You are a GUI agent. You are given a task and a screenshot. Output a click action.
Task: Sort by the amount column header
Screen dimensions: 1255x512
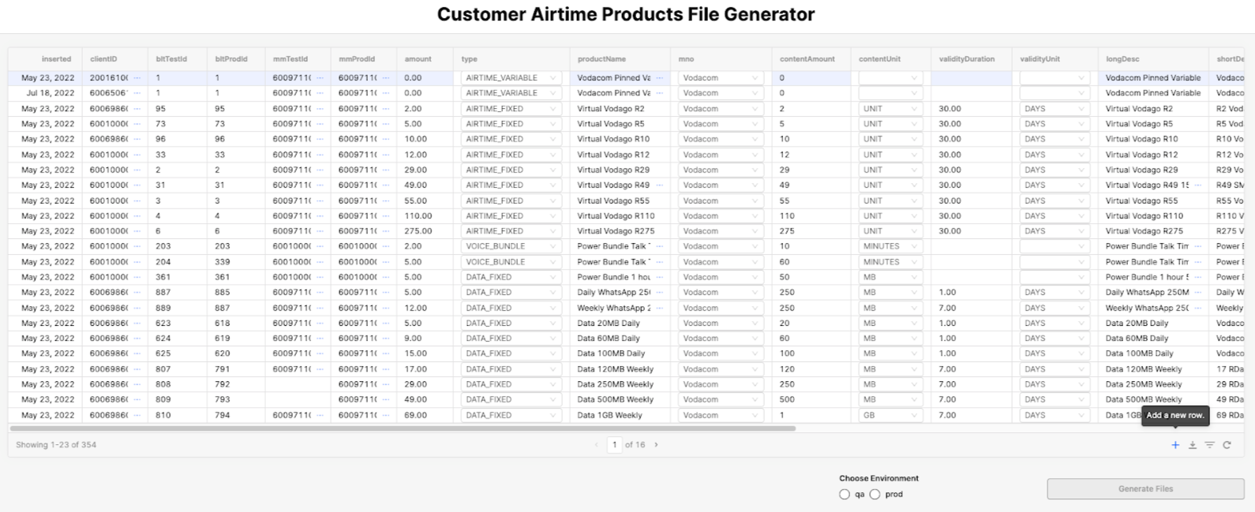click(418, 59)
